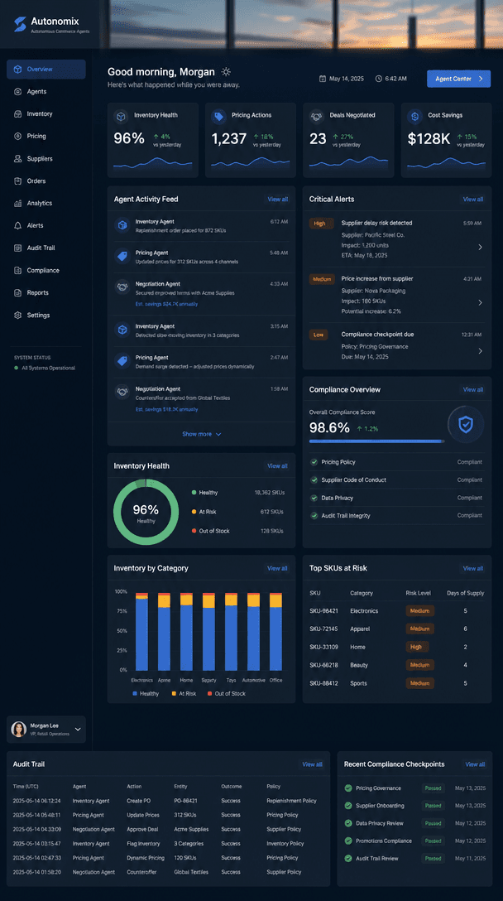Click the red Out of Stock legend dot

click(194, 531)
